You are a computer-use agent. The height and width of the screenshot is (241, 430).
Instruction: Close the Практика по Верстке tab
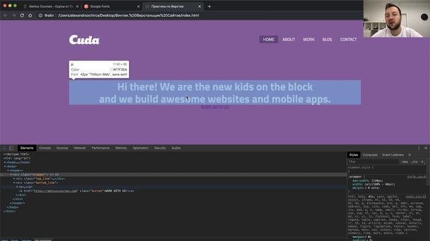click(200, 6)
